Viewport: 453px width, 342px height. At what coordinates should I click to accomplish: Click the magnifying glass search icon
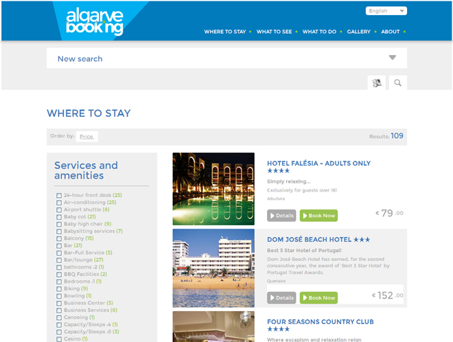pyautogui.click(x=398, y=83)
